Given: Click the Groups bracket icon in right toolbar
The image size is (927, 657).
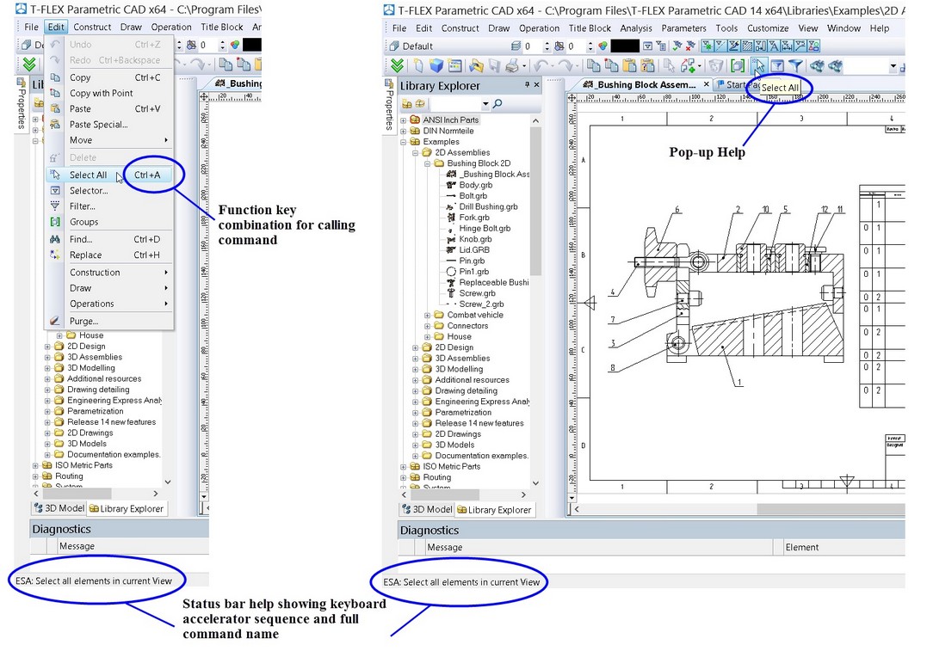Looking at the screenshot, I should pyautogui.click(x=738, y=65).
